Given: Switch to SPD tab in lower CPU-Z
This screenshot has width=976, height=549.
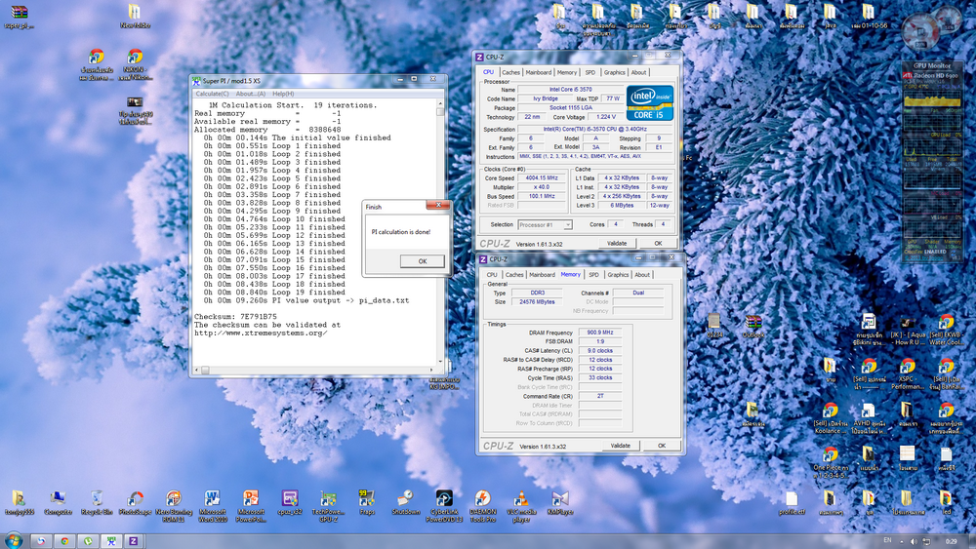Looking at the screenshot, I should coord(593,275).
